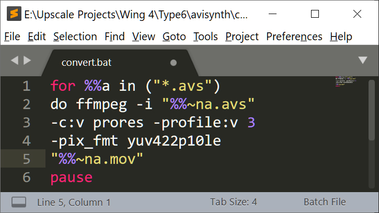Viewport: 379px width, 213px height.
Task: Click "%%~na.avs" string on line 2
Action: (209, 104)
